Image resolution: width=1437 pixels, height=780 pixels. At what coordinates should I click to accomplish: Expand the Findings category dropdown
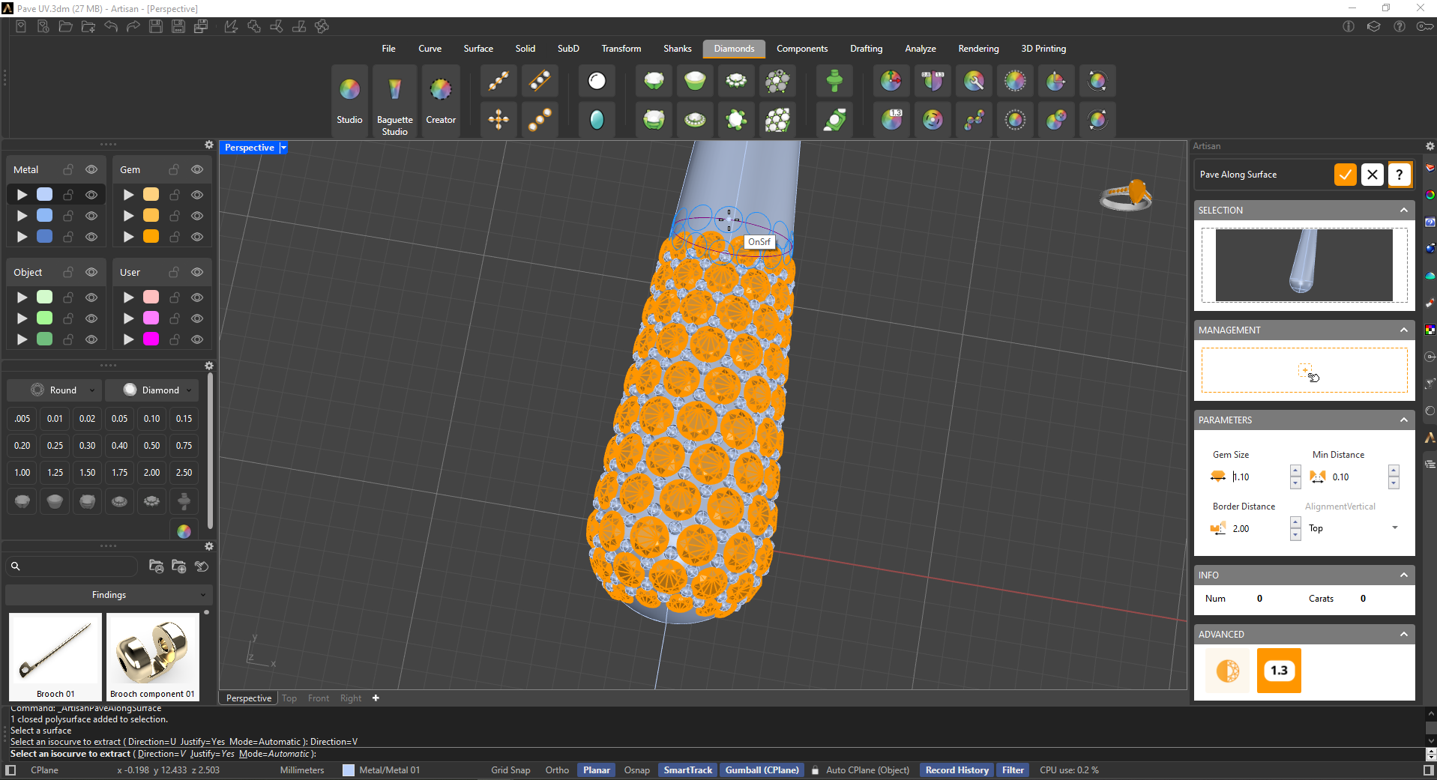pyautogui.click(x=109, y=595)
